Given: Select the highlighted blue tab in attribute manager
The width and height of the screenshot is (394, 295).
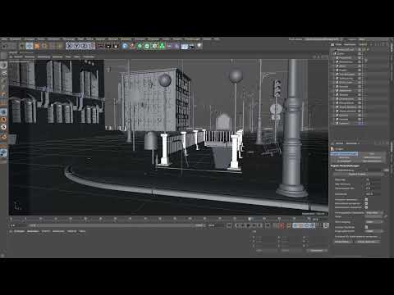Looking at the screenshot, I should tap(344, 154).
